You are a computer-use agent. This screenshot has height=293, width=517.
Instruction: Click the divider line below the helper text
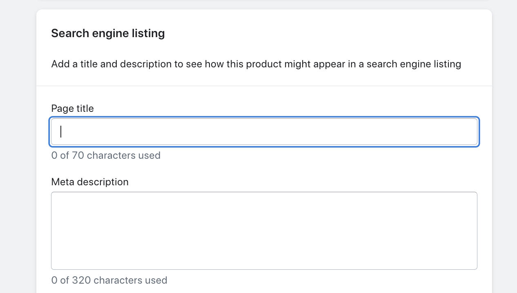pyautogui.click(x=264, y=86)
